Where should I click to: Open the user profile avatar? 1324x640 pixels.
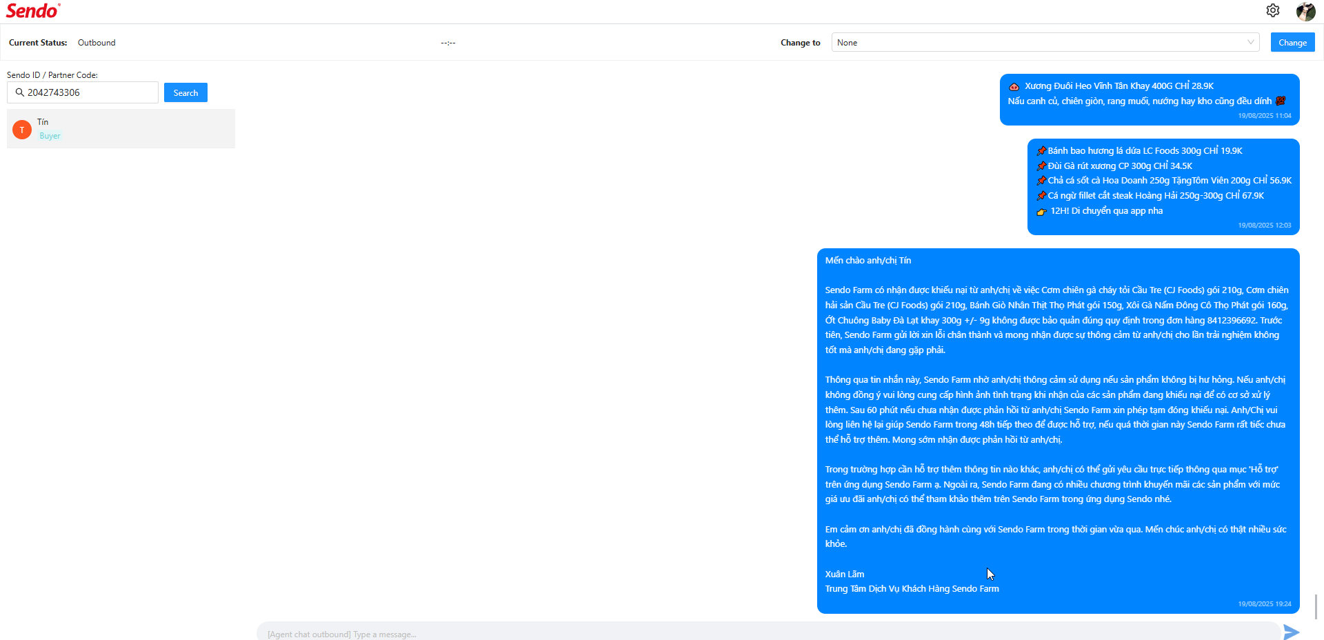[1305, 11]
